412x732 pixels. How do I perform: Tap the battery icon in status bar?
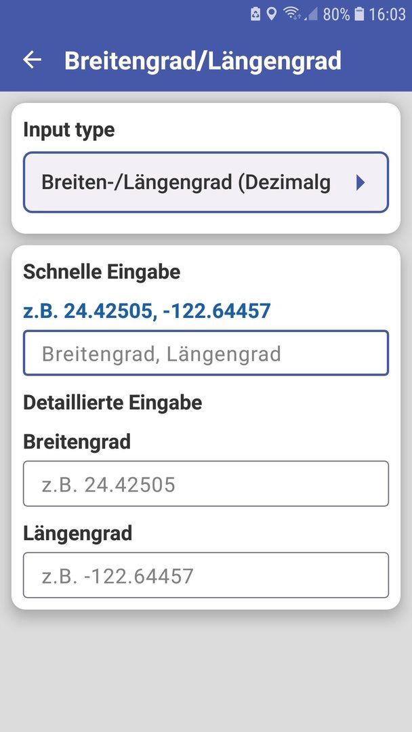[359, 14]
